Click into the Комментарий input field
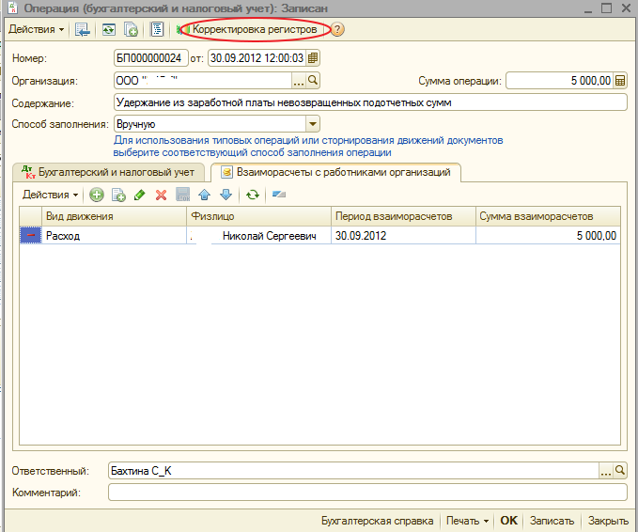Screen dimensions: 638x532 pos(366,493)
